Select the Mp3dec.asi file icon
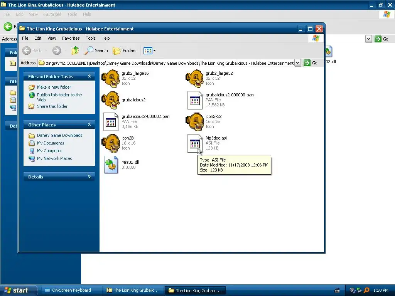This screenshot has width=395, height=296. [x=195, y=143]
